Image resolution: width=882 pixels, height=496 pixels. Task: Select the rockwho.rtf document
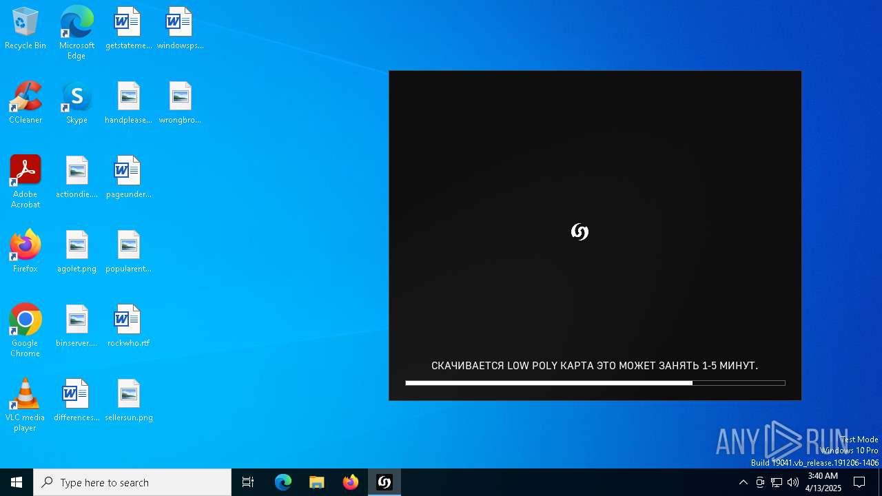coord(128,327)
